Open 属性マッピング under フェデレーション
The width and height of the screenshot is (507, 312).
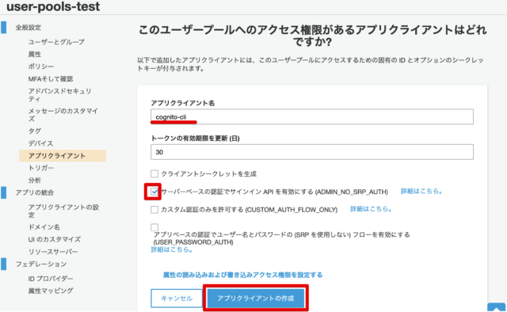(51, 291)
